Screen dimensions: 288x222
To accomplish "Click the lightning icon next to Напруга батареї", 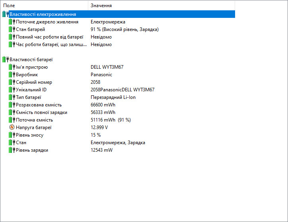I will pyautogui.click(x=12, y=127).
